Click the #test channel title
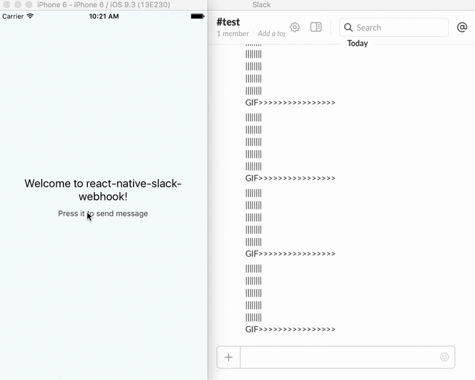 click(x=228, y=22)
